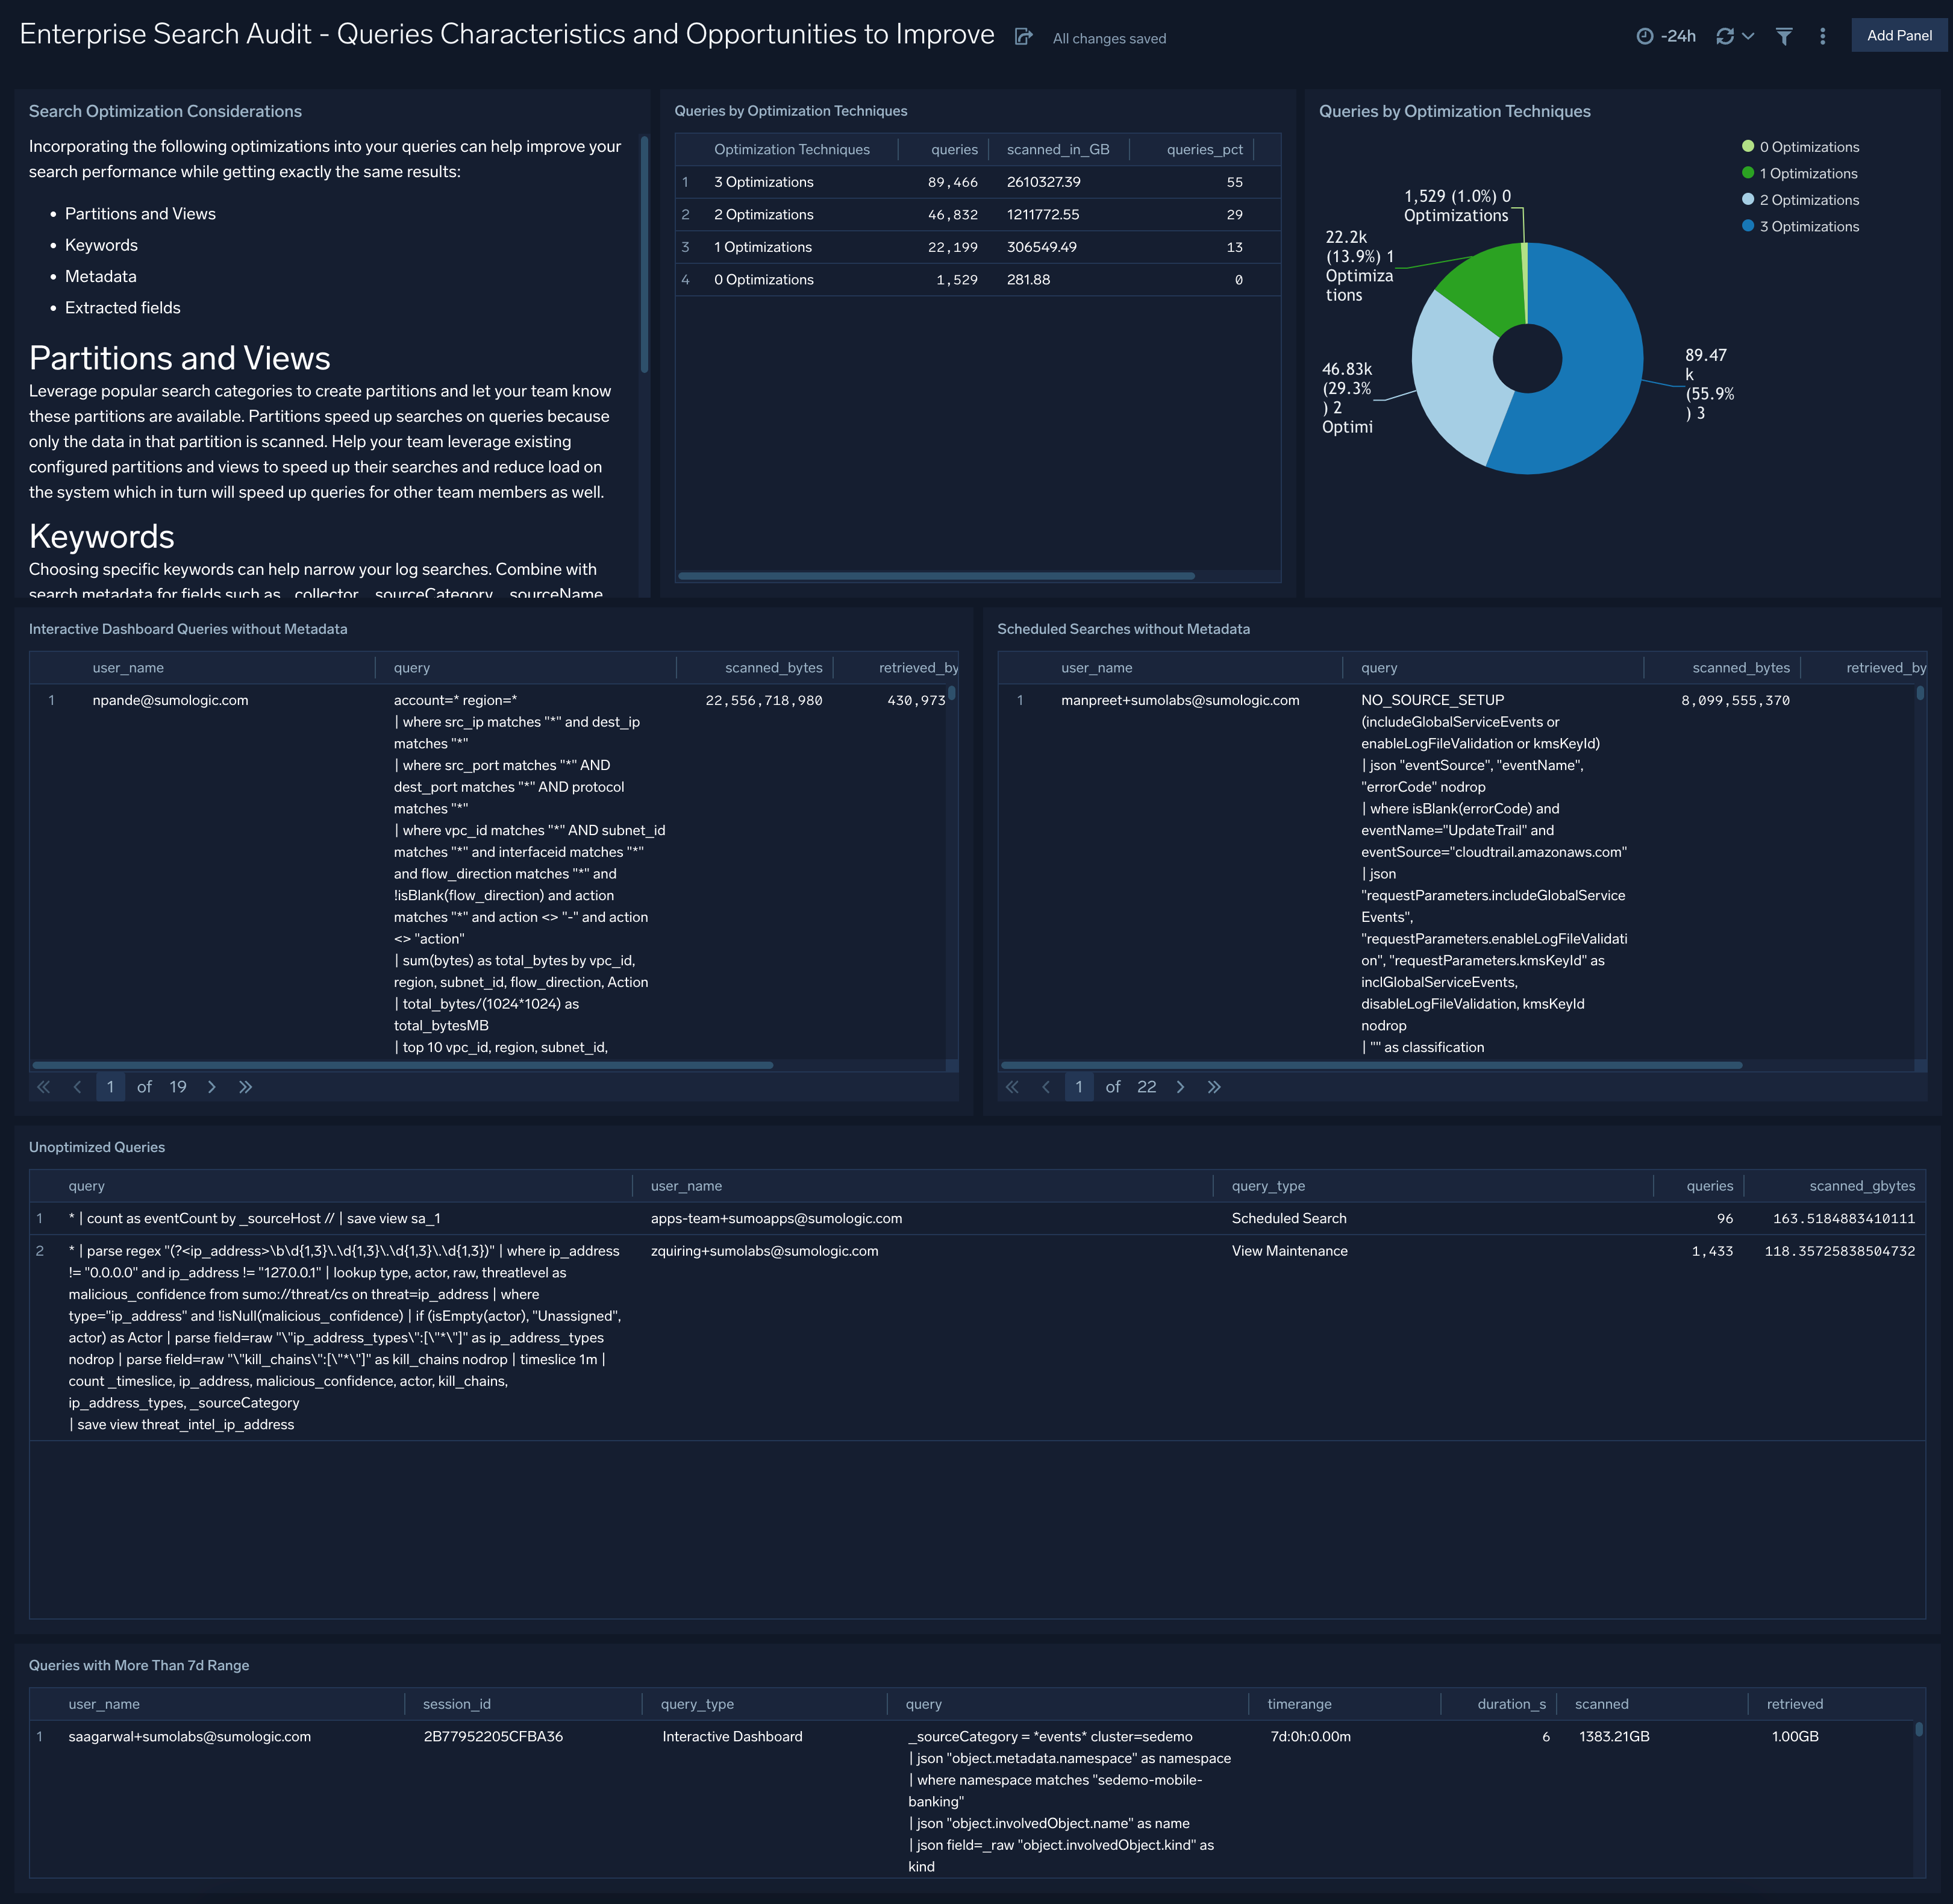Go to previous page in Scheduled Searches panel
1953x1904 pixels.
coord(1046,1087)
